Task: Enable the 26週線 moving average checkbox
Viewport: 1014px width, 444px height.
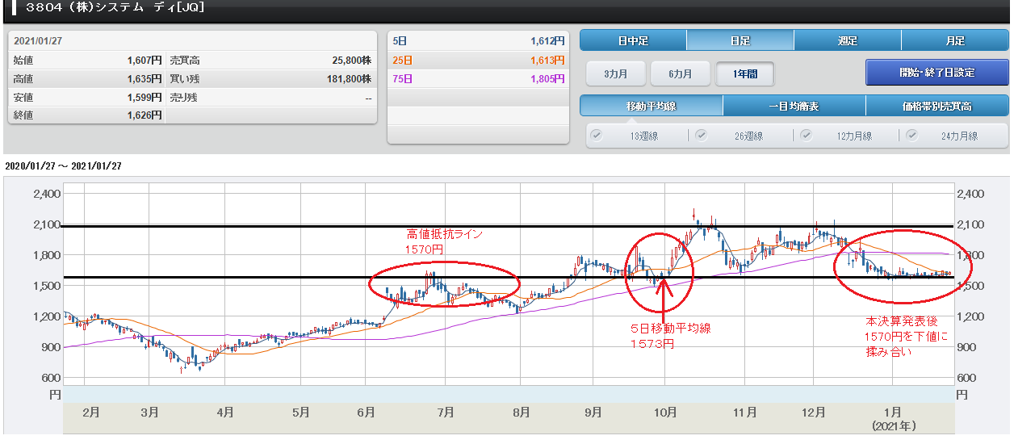Action: [702, 135]
